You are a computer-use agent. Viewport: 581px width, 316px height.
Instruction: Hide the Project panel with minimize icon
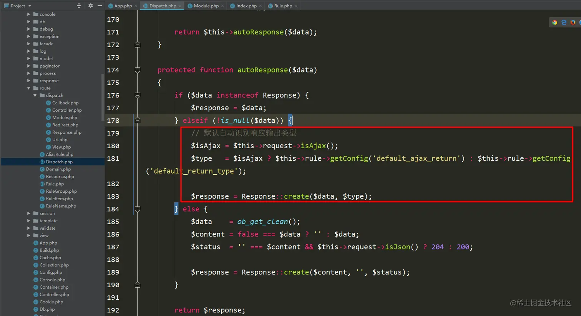pos(100,6)
